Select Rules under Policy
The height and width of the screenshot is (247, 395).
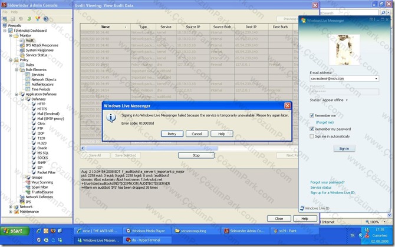(29, 65)
